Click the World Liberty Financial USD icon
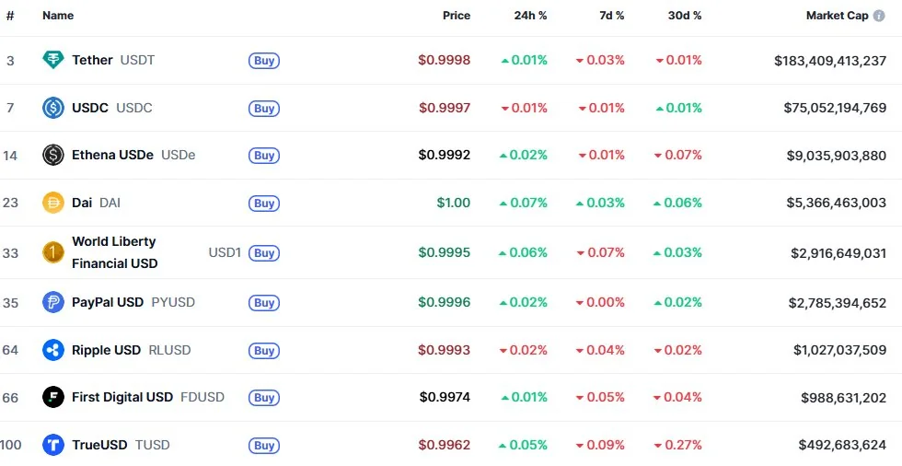Screen dimensions: 902x466 (x=53, y=252)
